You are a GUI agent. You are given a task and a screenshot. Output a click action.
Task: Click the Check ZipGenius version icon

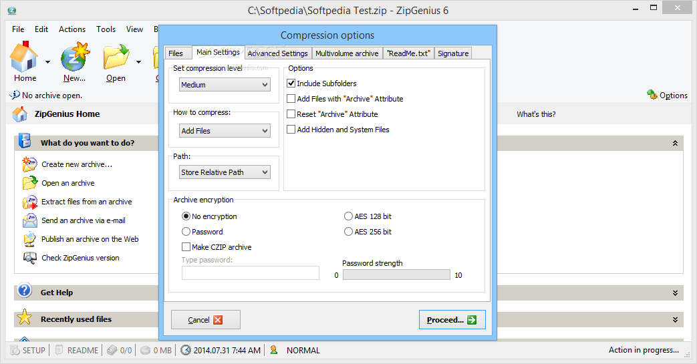[x=30, y=258]
